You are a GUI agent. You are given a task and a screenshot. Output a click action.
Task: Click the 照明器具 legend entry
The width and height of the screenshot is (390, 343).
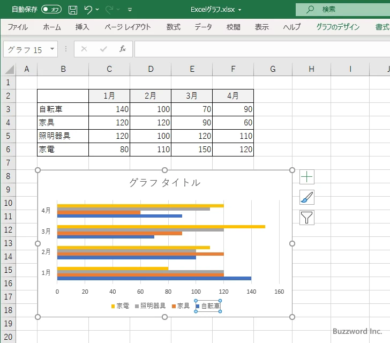point(150,306)
